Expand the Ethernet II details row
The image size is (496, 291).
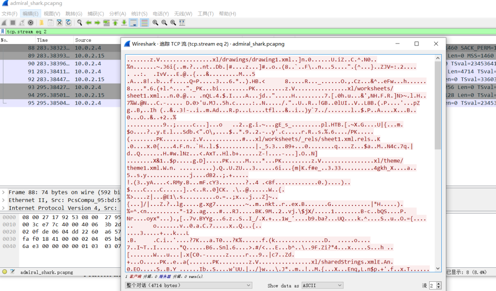4,200
